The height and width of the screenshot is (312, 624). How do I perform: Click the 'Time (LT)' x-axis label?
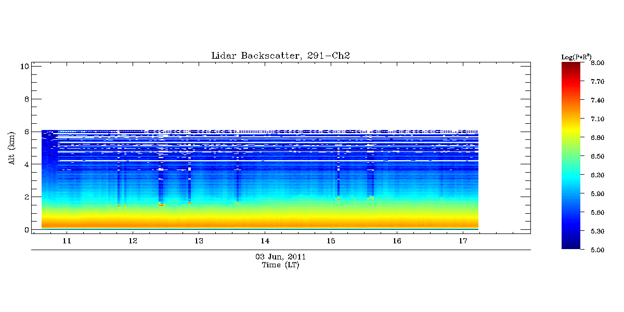[281, 265]
